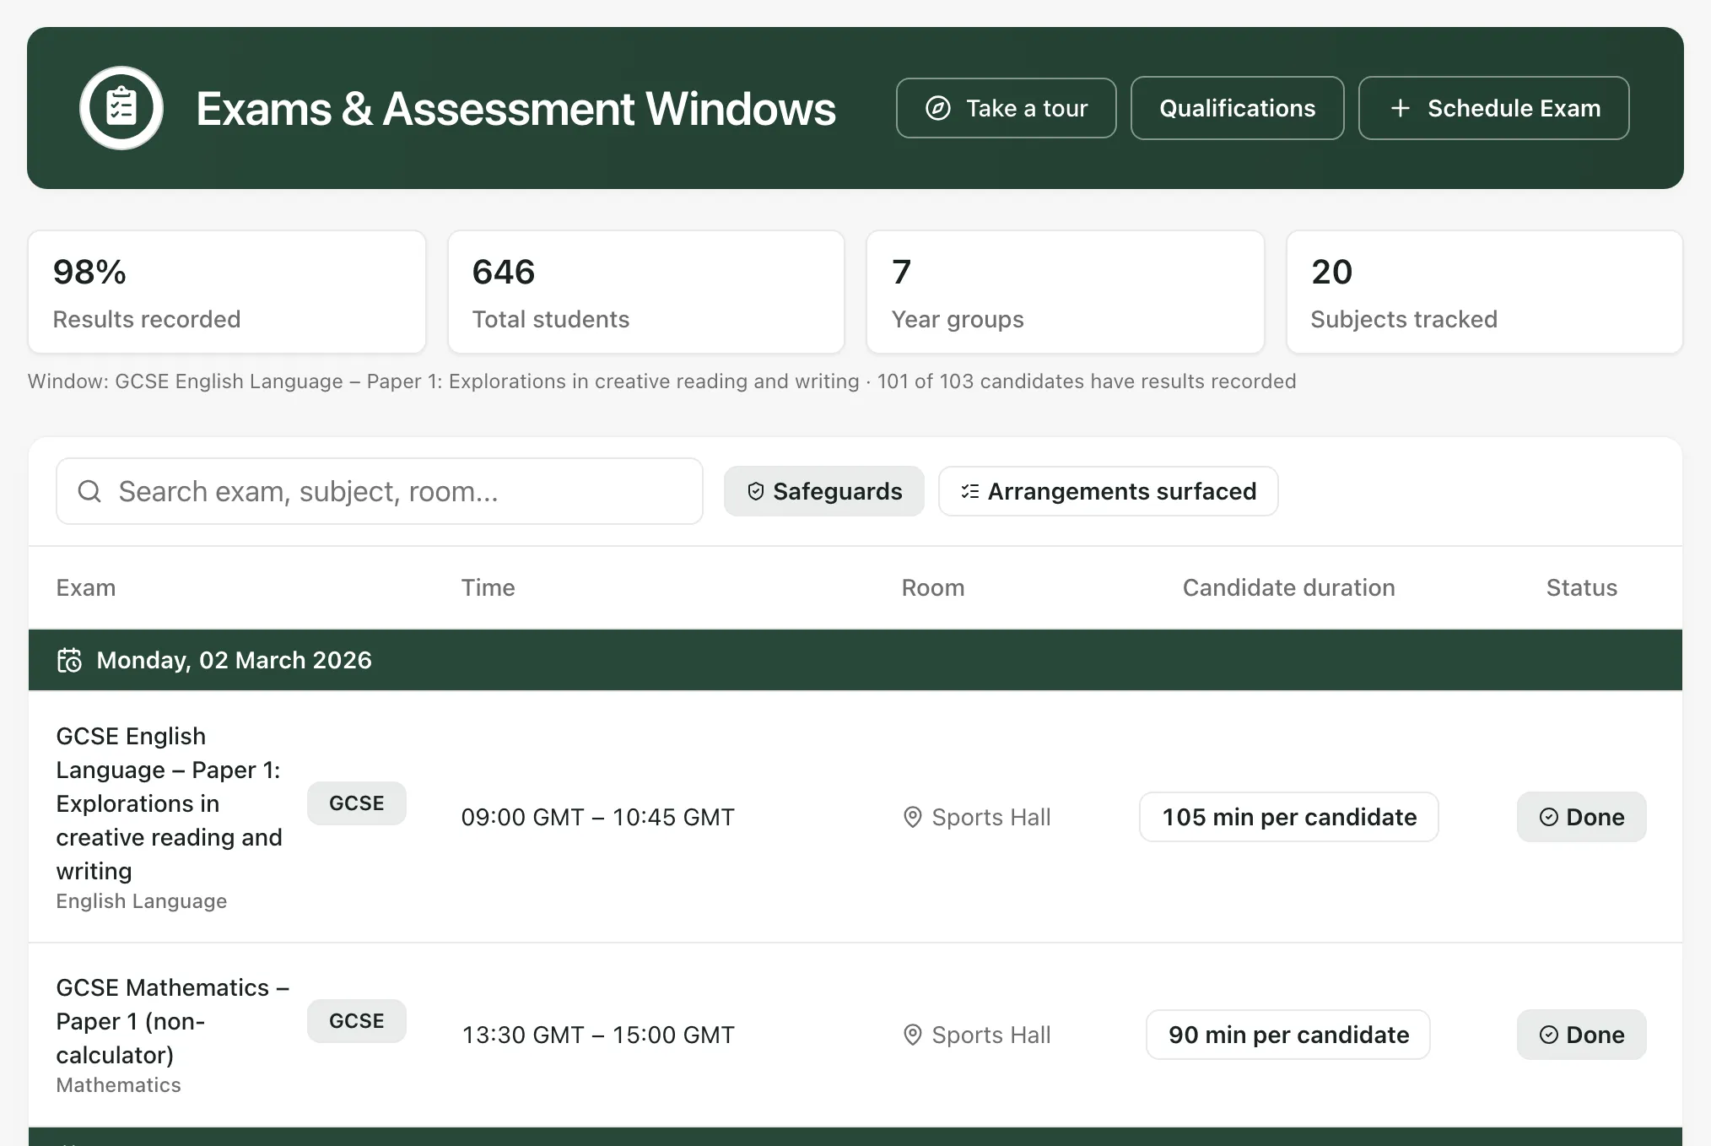Focus the Search exam, subject, room field
1711x1146 pixels.
click(x=380, y=491)
